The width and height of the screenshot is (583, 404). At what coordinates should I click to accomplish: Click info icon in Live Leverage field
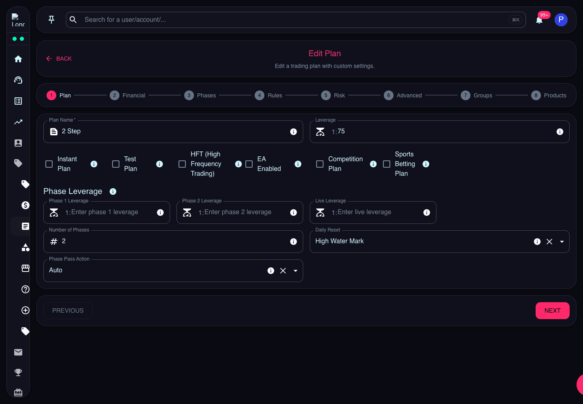tap(427, 213)
